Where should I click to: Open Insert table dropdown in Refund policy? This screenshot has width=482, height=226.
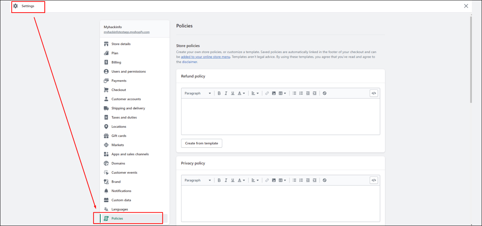pyautogui.click(x=282, y=93)
